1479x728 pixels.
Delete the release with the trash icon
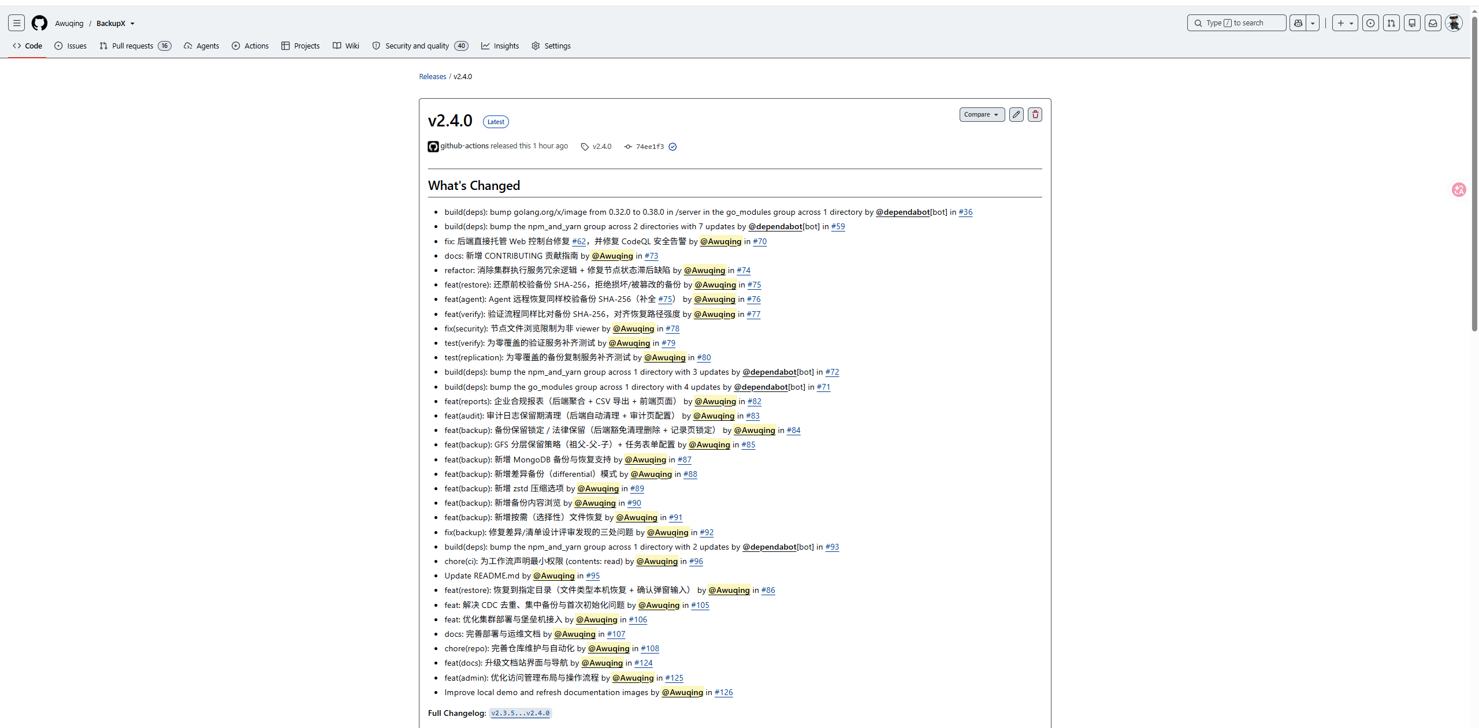1035,114
